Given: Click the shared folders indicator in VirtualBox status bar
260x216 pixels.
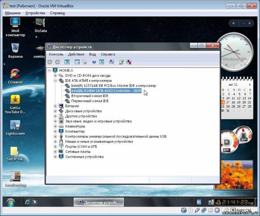Looking at the screenshot, I should 210,210.
